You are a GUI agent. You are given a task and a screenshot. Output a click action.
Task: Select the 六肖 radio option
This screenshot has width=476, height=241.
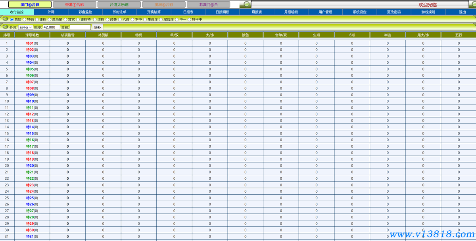coord(120,19)
